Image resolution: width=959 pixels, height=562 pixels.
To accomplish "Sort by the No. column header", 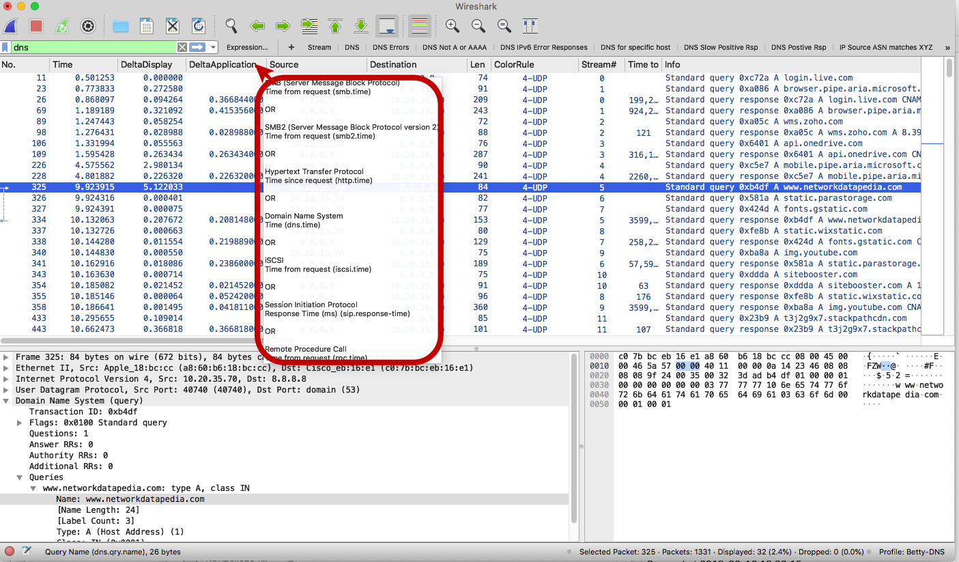I will tap(25, 64).
